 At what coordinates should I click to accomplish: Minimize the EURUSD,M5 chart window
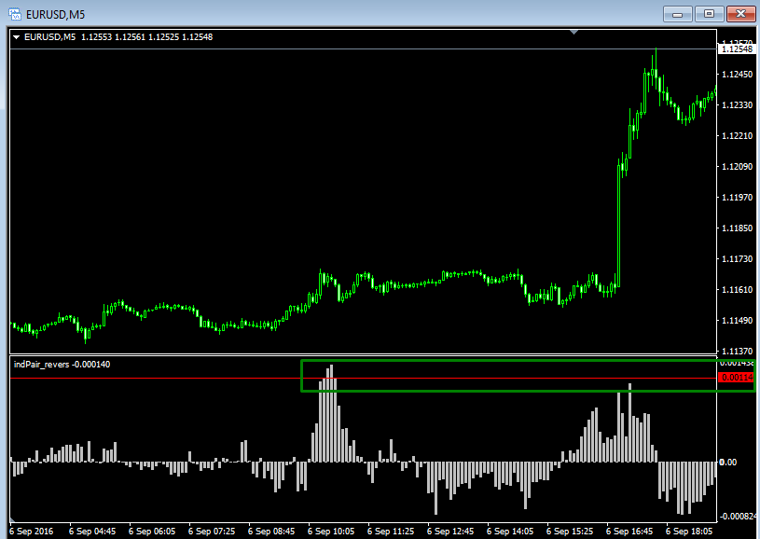tap(678, 14)
